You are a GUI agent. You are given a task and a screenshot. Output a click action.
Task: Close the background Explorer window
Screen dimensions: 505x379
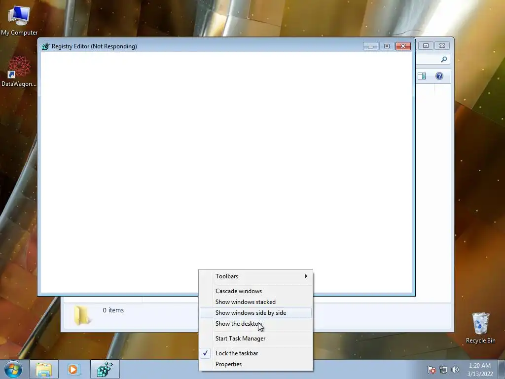tap(442, 46)
